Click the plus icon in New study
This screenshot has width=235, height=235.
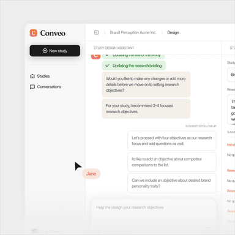coord(45,51)
